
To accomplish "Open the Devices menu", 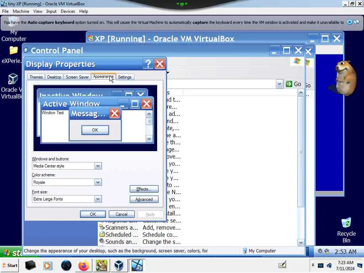I will (x=68, y=11).
